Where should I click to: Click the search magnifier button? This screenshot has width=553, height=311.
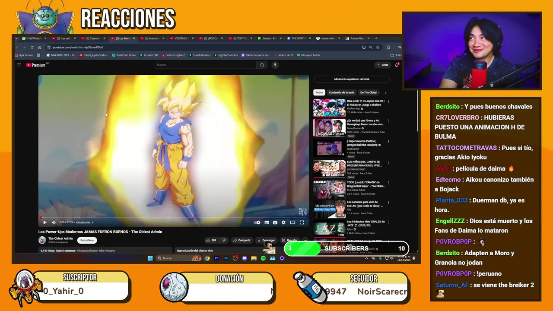[x=262, y=65]
